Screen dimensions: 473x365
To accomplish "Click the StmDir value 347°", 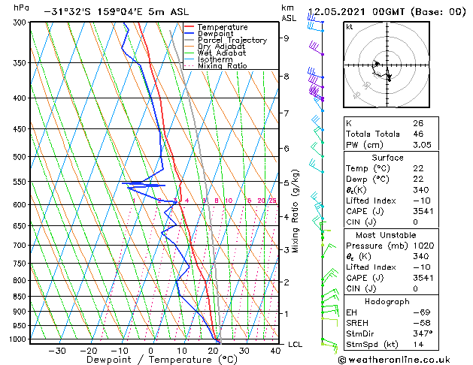I will (423, 333).
